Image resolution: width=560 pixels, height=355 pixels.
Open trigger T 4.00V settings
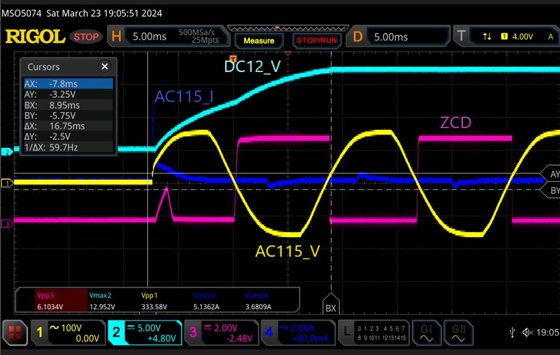pyautogui.click(x=506, y=36)
